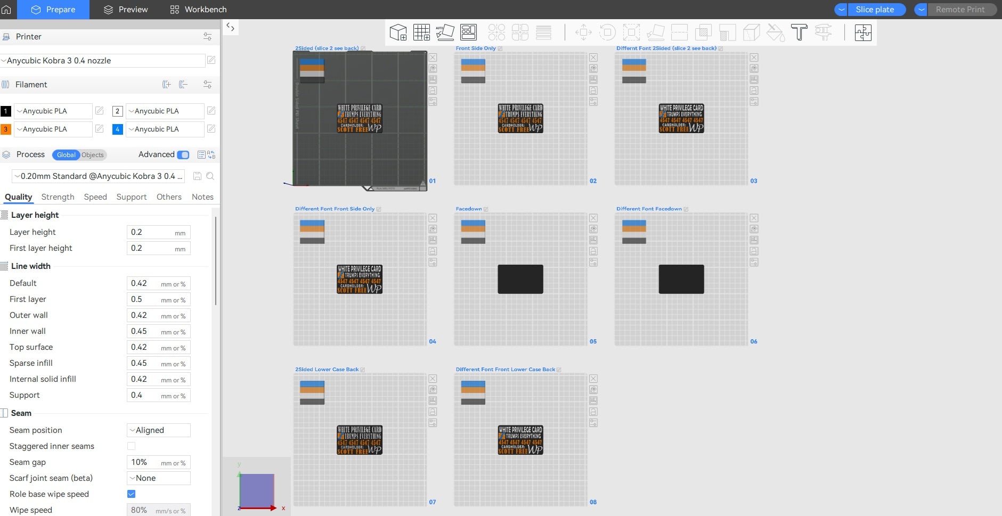Open Printer section settings sliders icon
Image resolution: width=1002 pixels, height=516 pixels.
point(207,37)
